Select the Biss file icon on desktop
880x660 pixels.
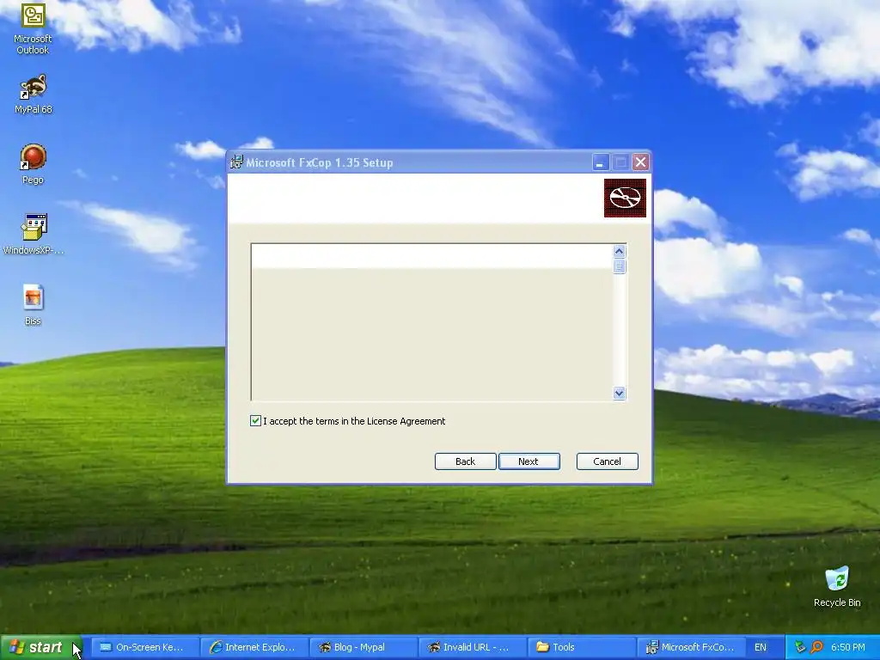(x=33, y=305)
